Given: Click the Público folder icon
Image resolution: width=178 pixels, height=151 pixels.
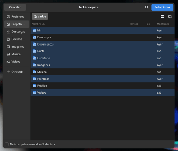Looking at the screenshot, I should point(35,86).
